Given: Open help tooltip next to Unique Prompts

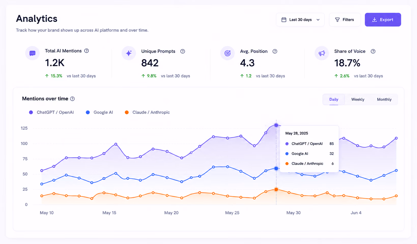Looking at the screenshot, I should click(183, 51).
